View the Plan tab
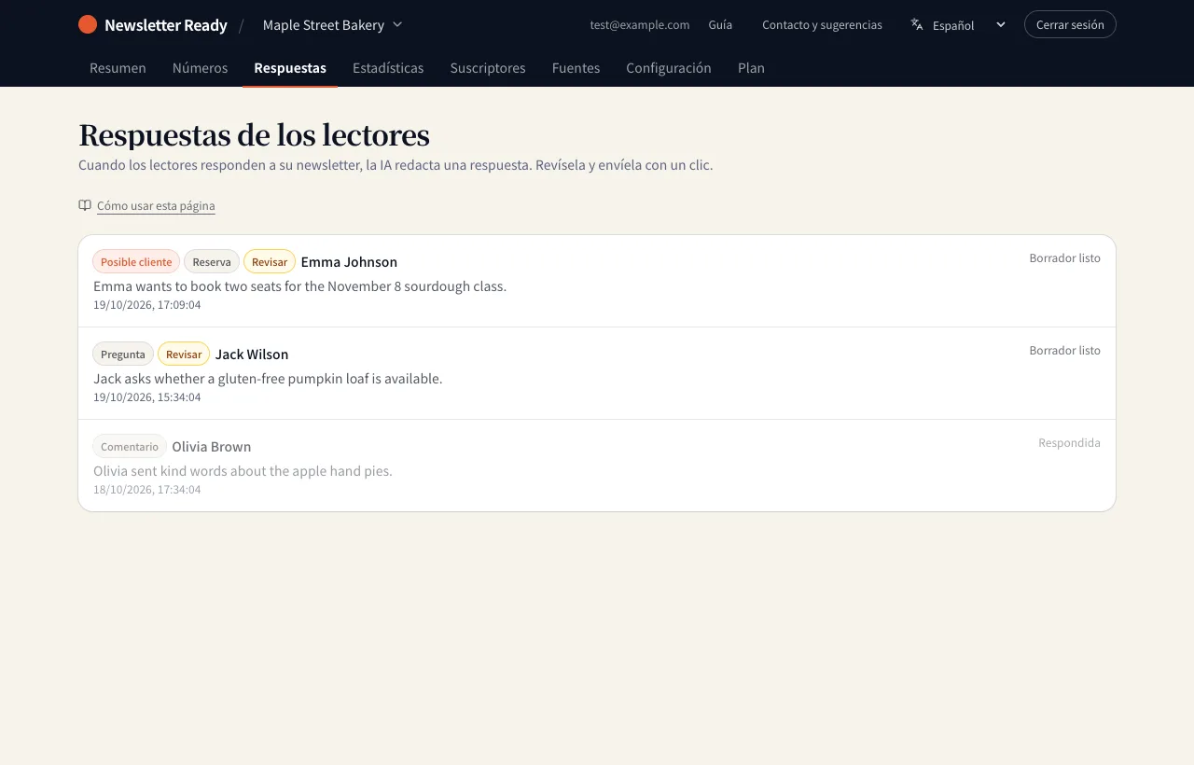Screen dimensions: 1194x765 pyautogui.click(x=751, y=67)
